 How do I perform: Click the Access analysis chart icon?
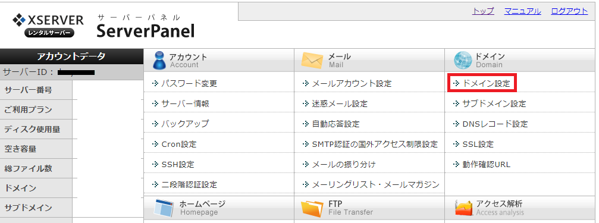pos(463,208)
